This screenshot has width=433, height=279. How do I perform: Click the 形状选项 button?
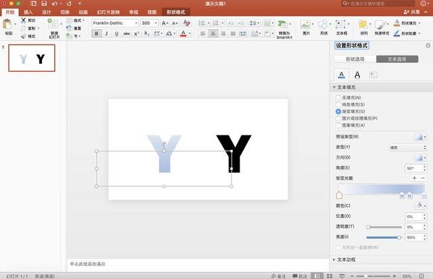(x=356, y=59)
